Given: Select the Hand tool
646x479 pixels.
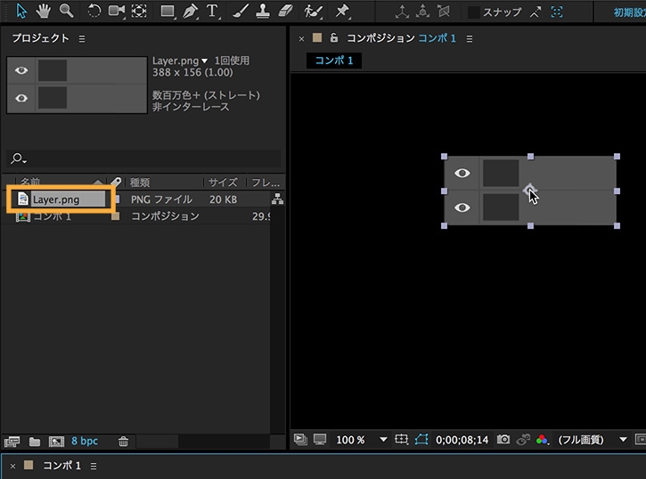Looking at the screenshot, I should 42,12.
